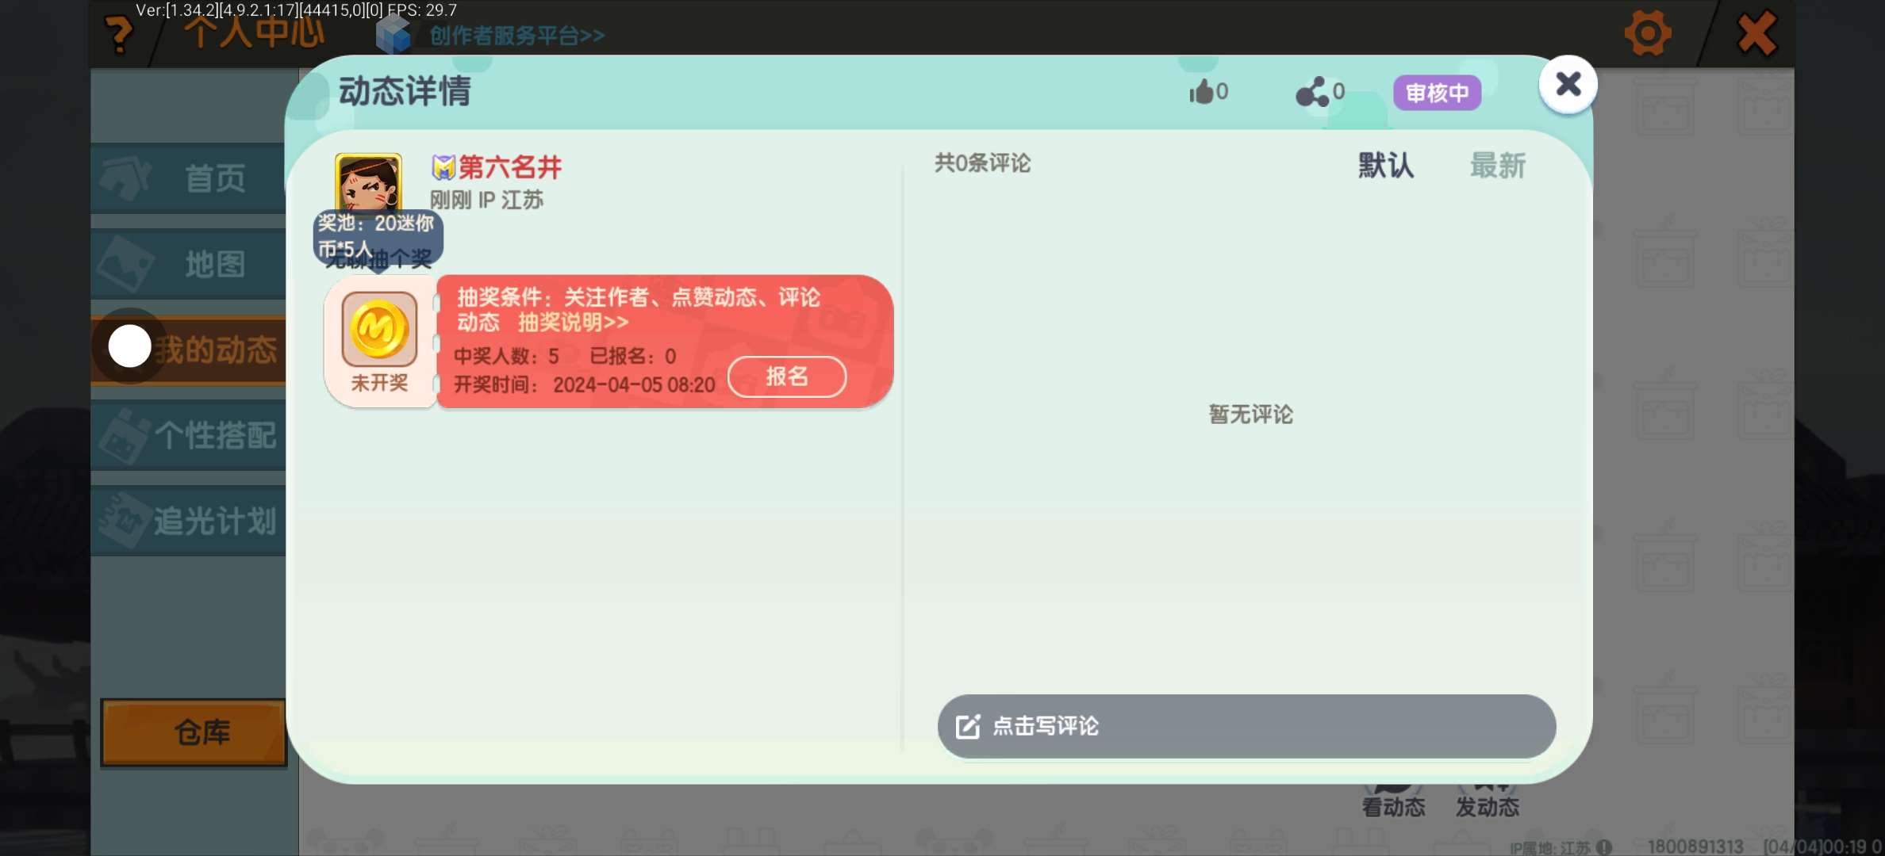The image size is (1885, 856).
Task: Open the author's avatar picture
Action: (x=368, y=182)
